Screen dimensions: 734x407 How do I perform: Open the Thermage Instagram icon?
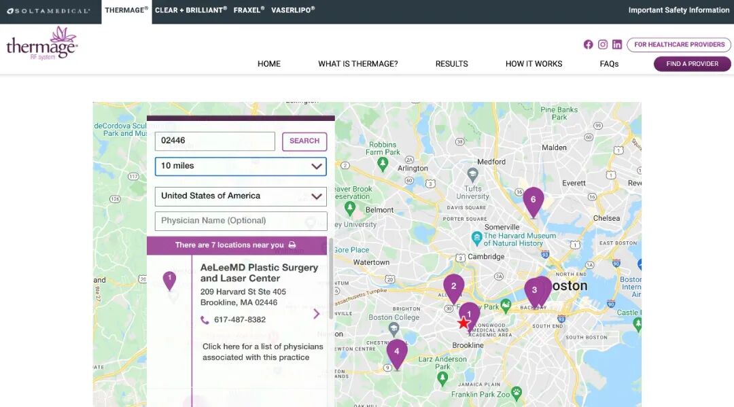point(603,44)
